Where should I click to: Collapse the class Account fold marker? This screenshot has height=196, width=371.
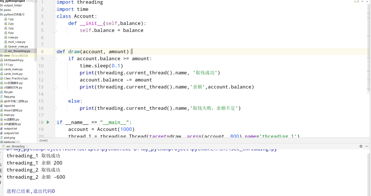point(55,16)
